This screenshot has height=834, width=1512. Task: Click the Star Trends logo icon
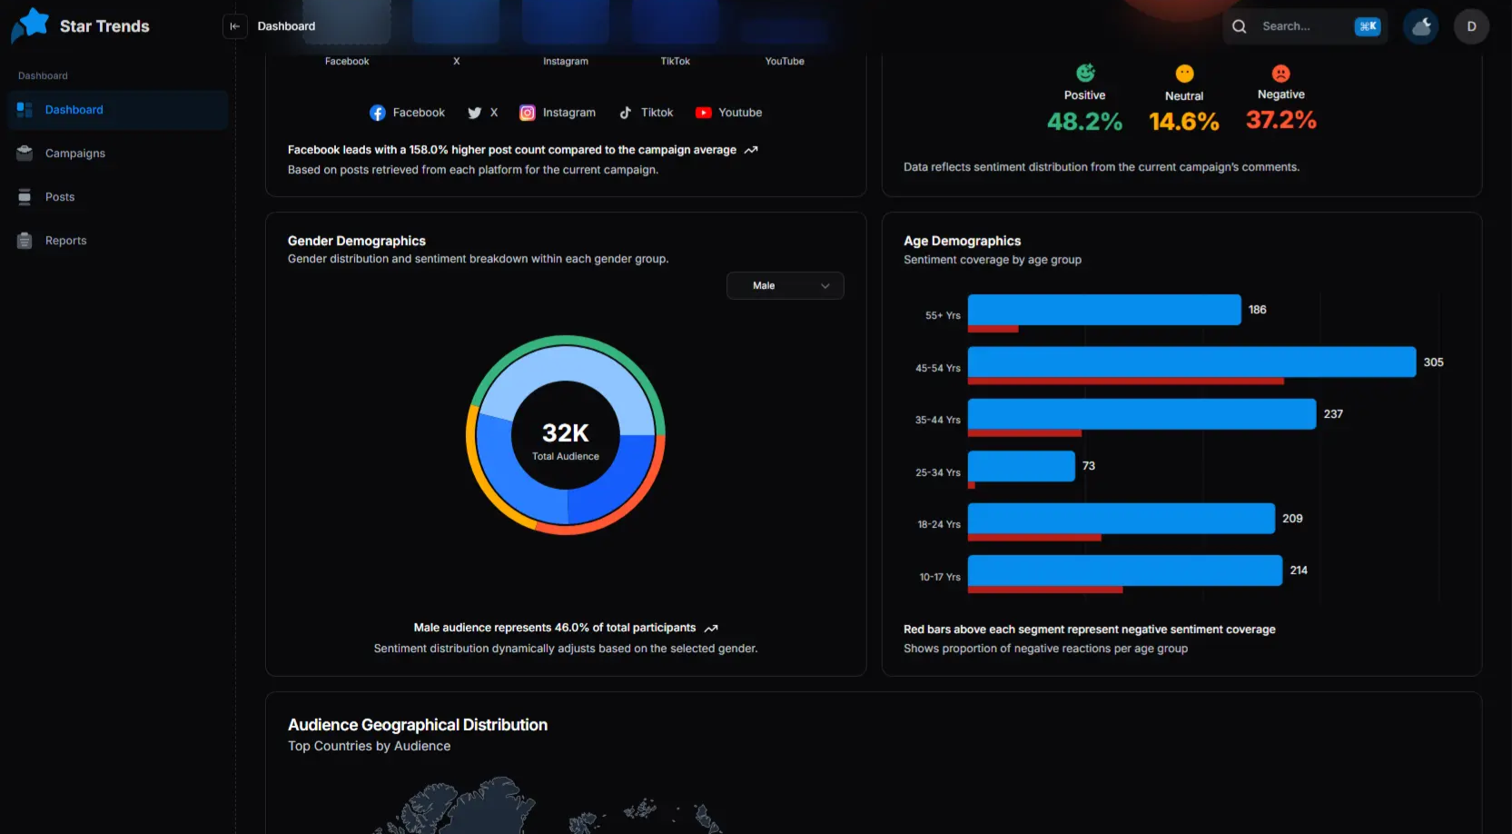pyautogui.click(x=31, y=25)
